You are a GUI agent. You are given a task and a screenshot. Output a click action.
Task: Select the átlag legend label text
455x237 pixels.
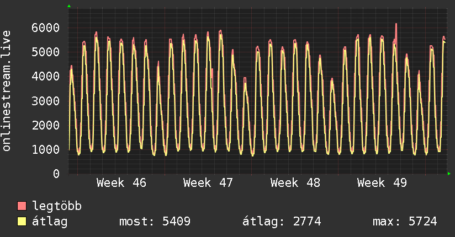[x=50, y=222]
